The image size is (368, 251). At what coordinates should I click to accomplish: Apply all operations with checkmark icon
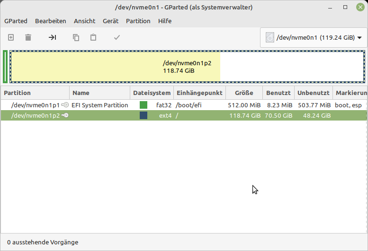coord(117,37)
